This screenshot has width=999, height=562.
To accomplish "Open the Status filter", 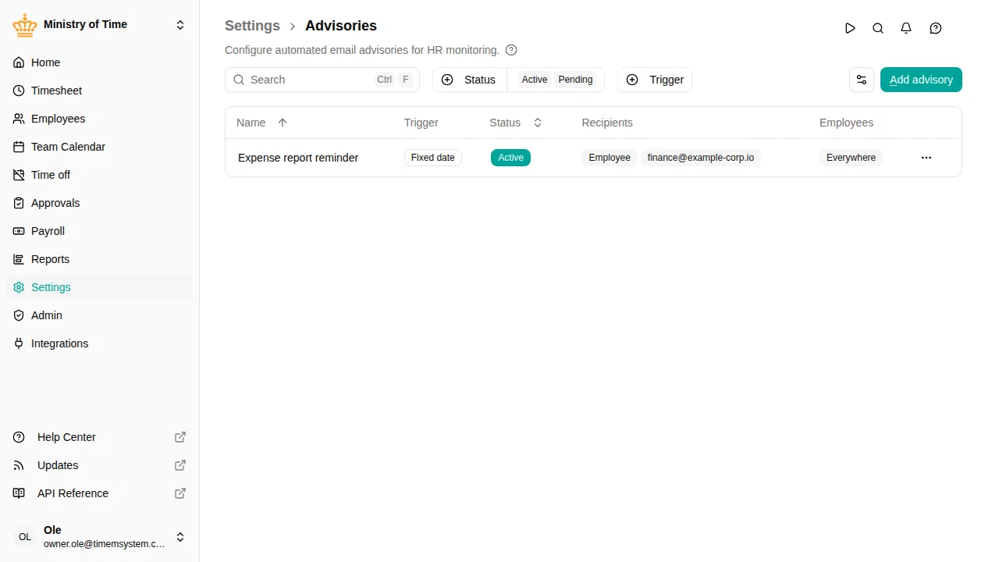I will pos(469,80).
